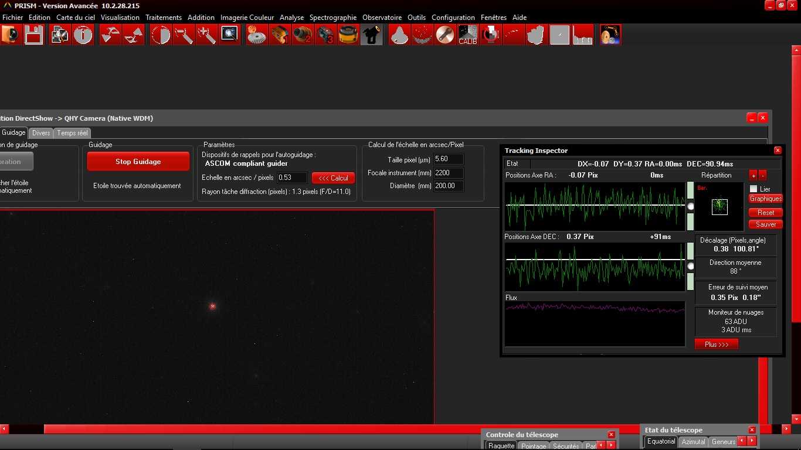Toggle the Lier checkbox

pyautogui.click(x=754, y=189)
